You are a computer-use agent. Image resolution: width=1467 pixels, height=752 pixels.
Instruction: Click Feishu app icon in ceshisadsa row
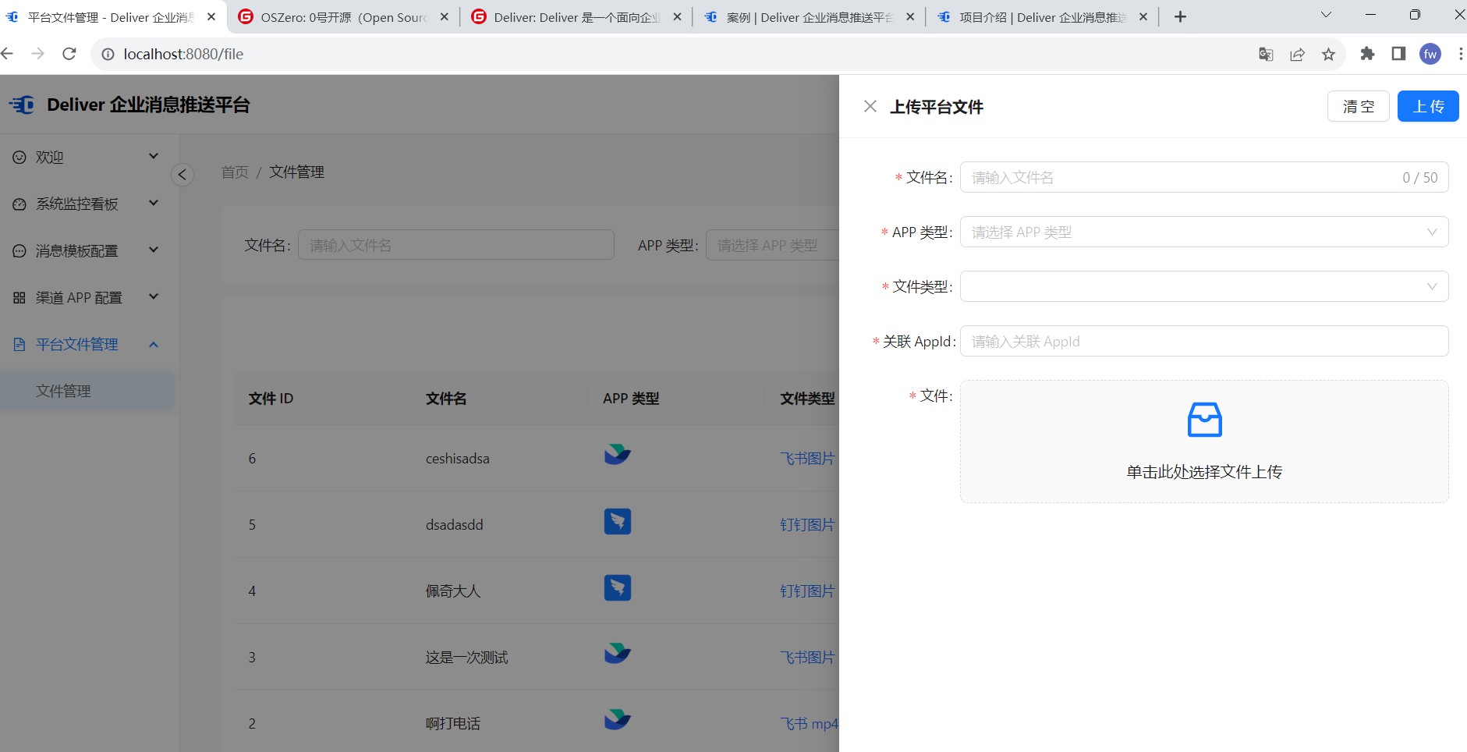[x=618, y=454]
